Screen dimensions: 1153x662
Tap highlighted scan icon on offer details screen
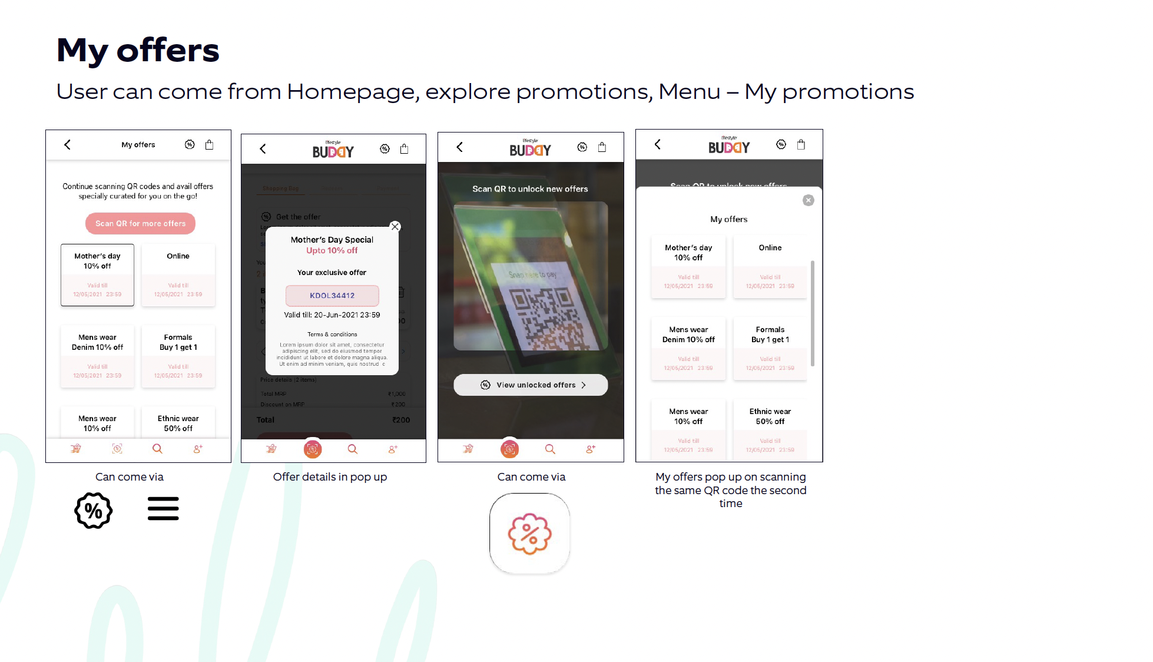tap(313, 449)
